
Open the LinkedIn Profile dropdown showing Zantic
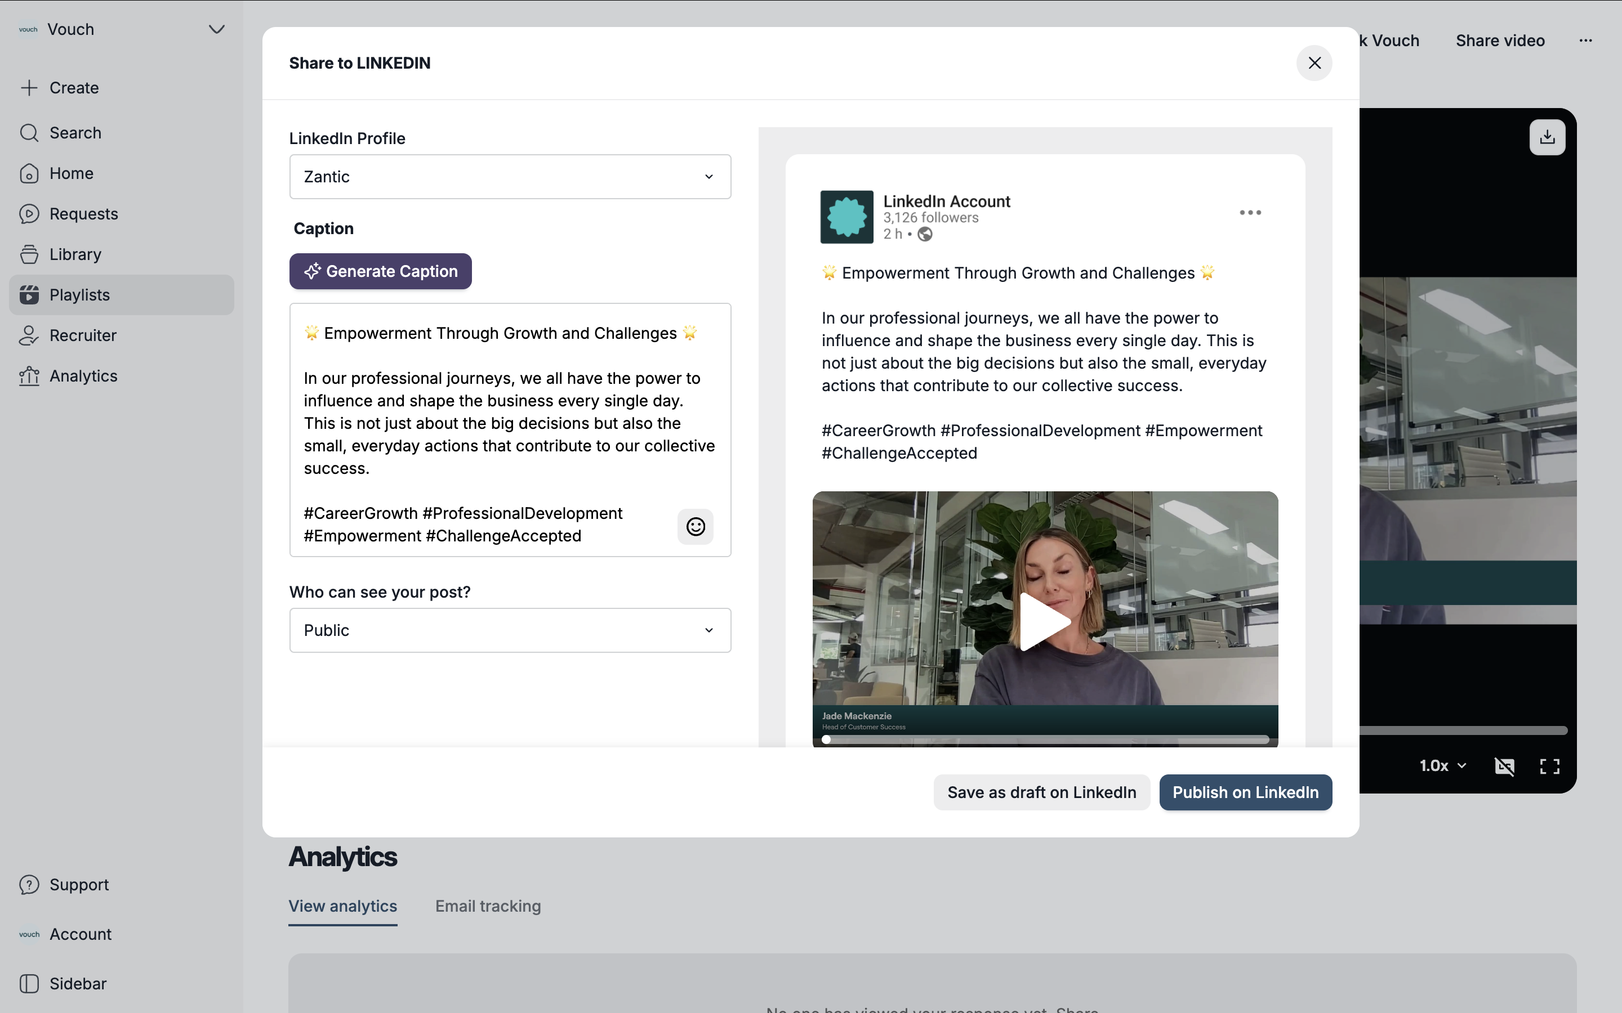(x=510, y=177)
